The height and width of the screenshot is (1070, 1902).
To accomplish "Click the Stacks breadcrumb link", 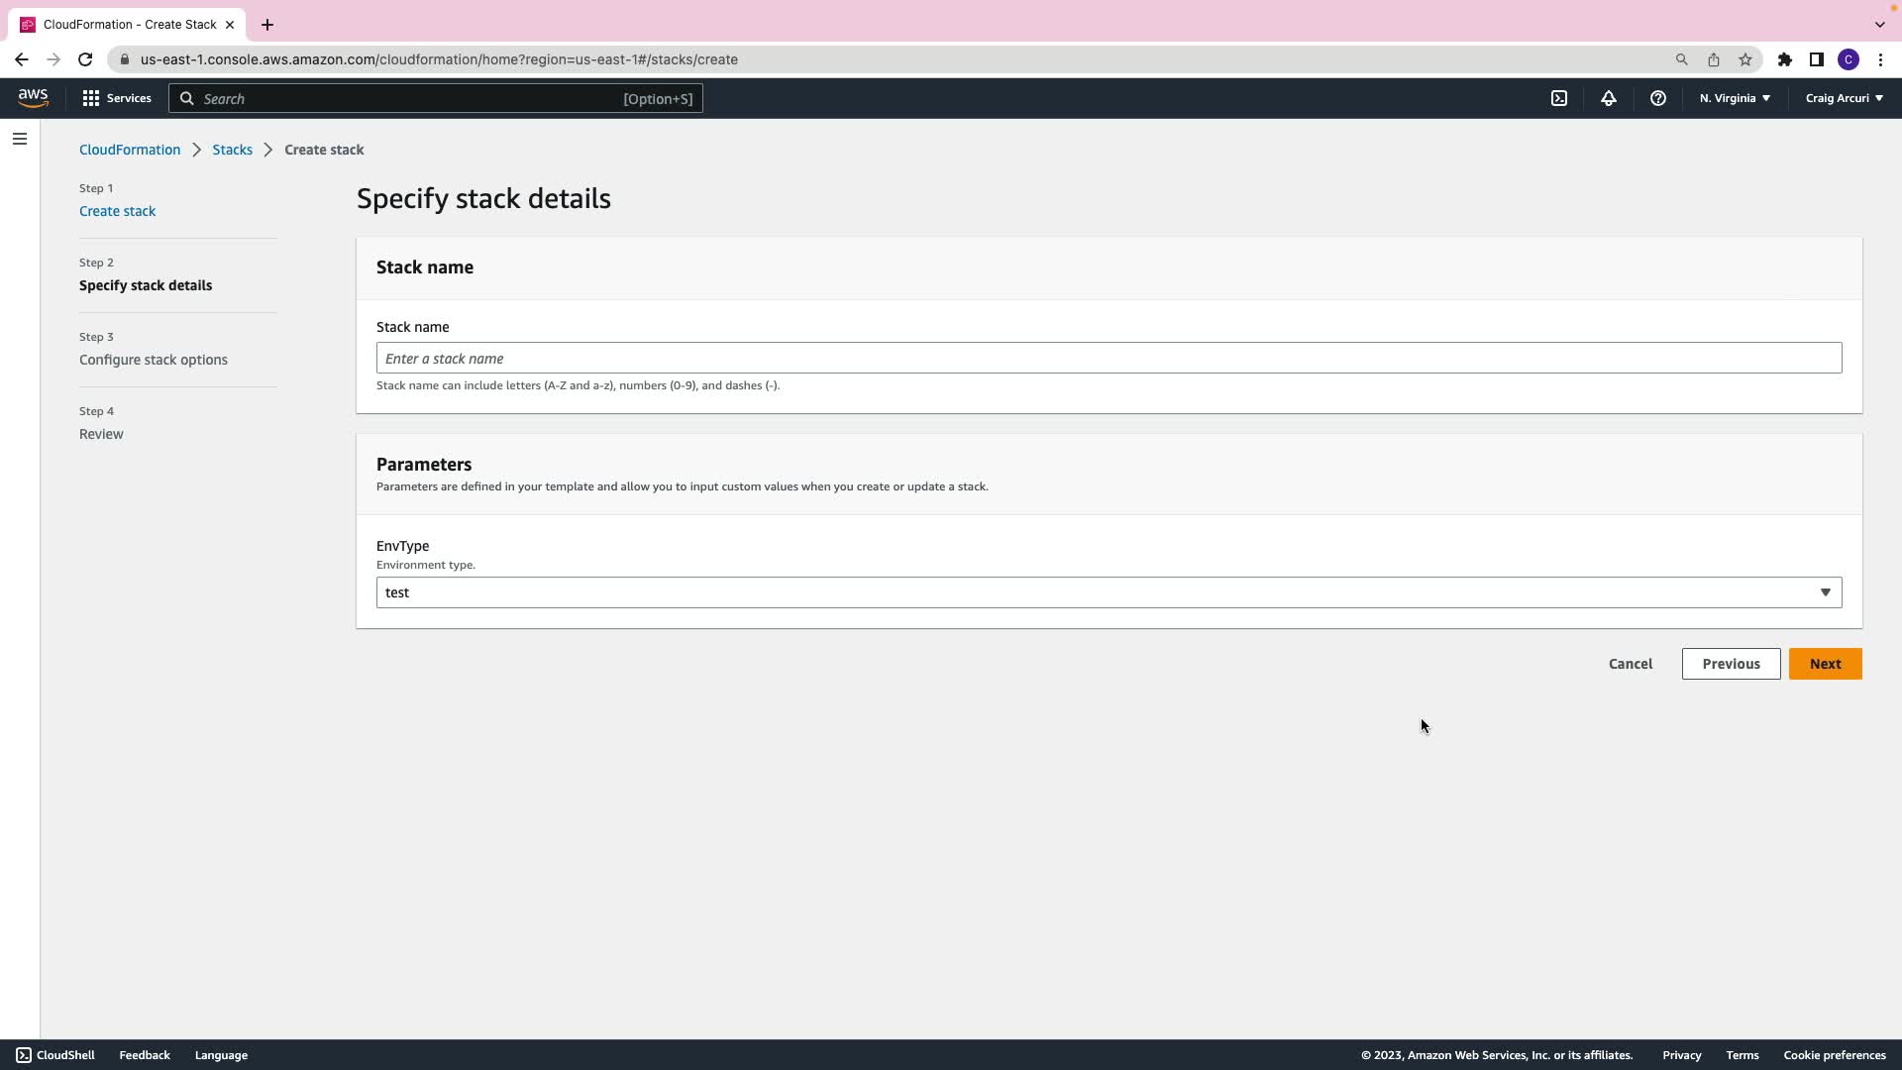I will coord(232,150).
